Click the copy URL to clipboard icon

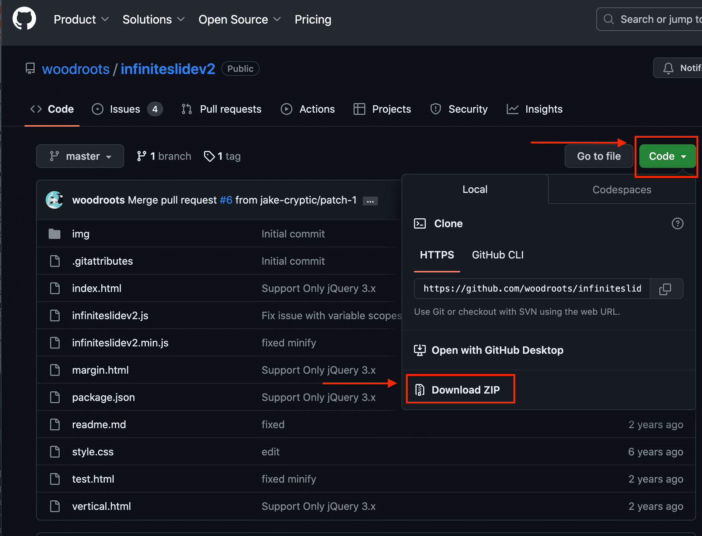pyautogui.click(x=665, y=289)
